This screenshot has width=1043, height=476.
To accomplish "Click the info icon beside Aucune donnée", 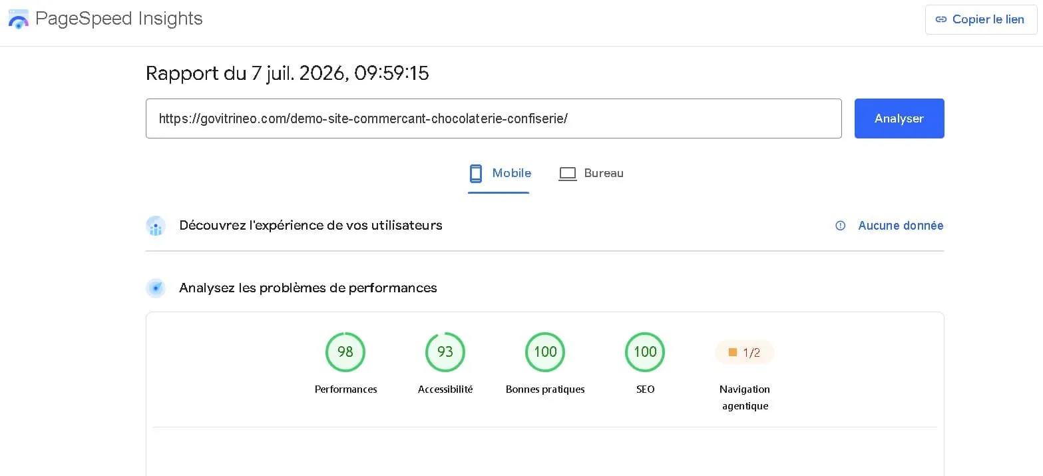I will point(841,226).
